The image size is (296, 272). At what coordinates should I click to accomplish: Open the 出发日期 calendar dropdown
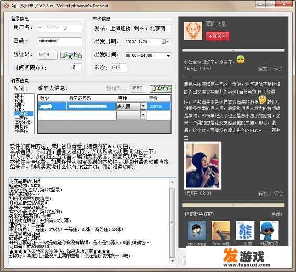click(x=166, y=41)
